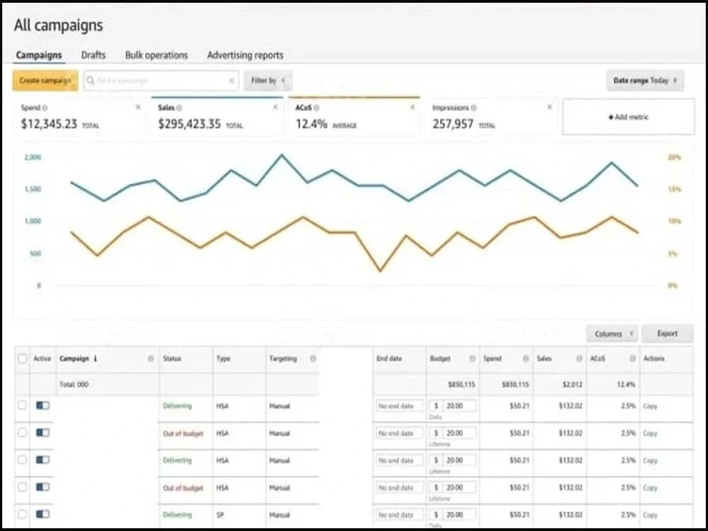
Task: Click the Export button
Action: pos(668,333)
